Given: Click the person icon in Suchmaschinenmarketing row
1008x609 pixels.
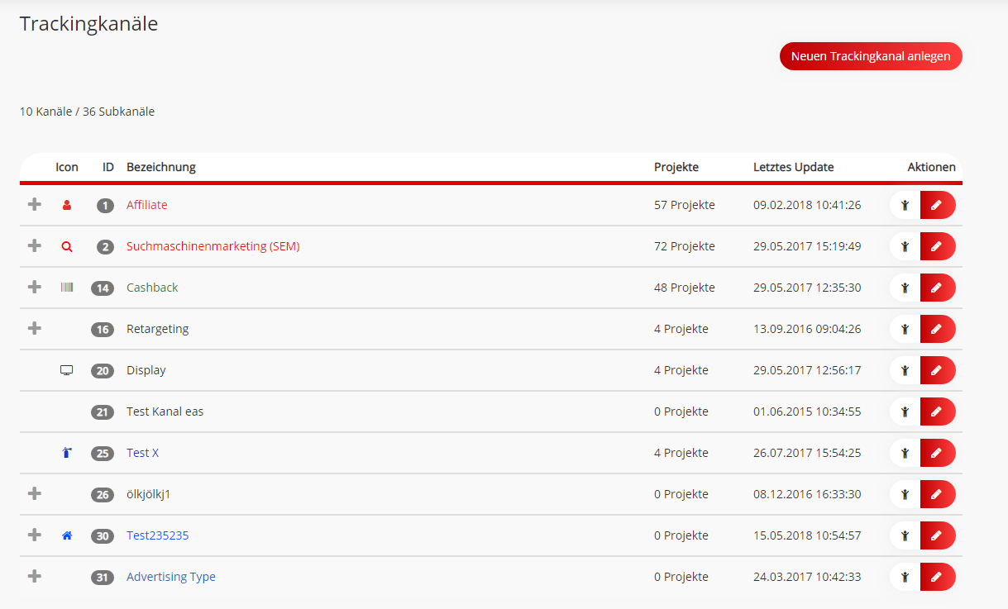Looking at the screenshot, I should (905, 246).
